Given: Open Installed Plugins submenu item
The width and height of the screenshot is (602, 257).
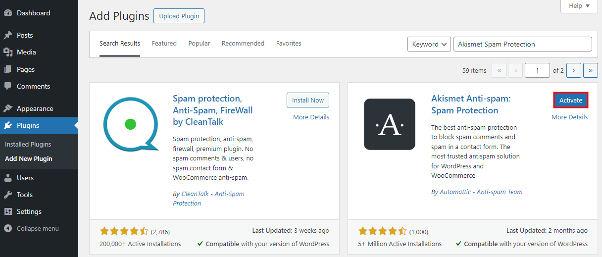Looking at the screenshot, I should (x=28, y=145).
